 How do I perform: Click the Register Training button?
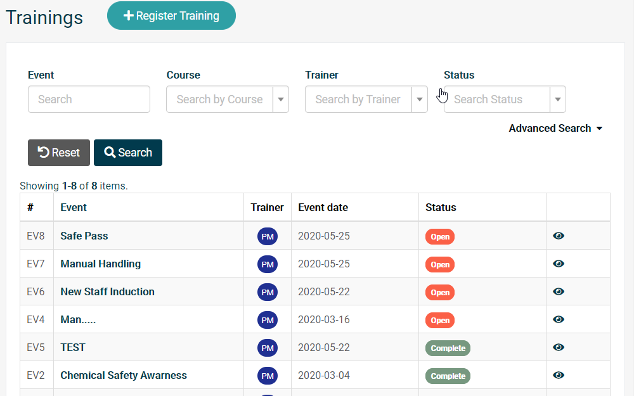point(171,16)
